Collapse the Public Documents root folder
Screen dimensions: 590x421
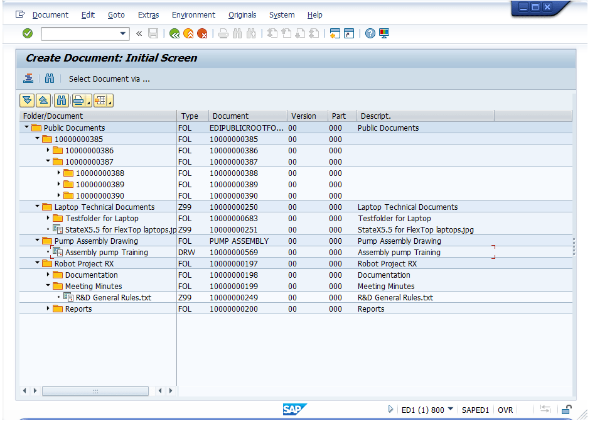26,128
